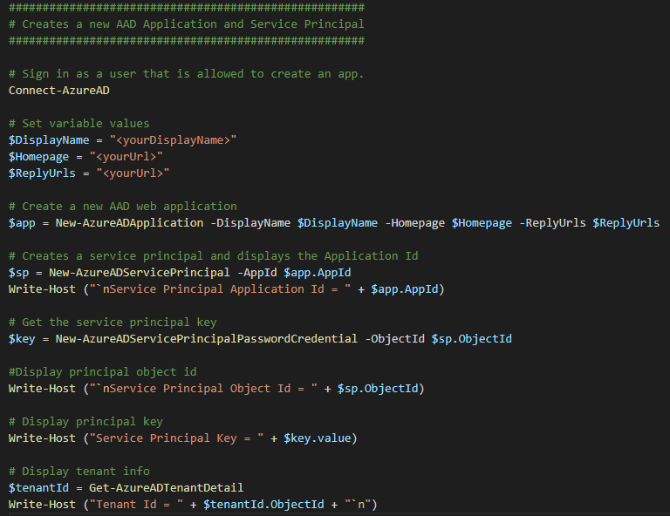Click the comment '# Display principal key'
The height and width of the screenshot is (516, 670).
coord(85,422)
